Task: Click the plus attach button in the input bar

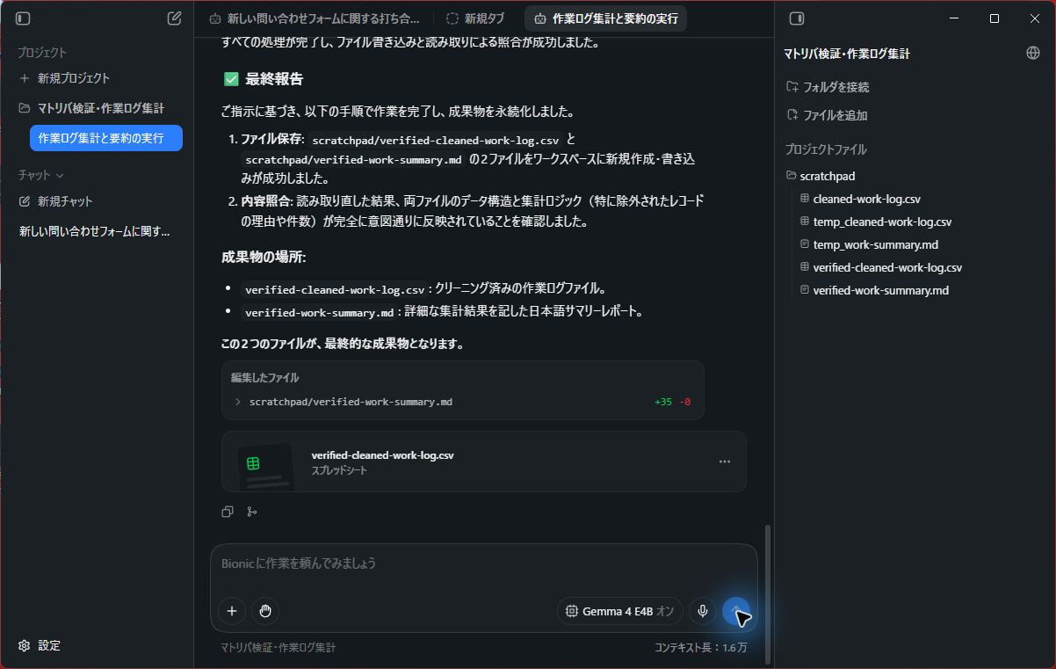Action: pyautogui.click(x=232, y=611)
